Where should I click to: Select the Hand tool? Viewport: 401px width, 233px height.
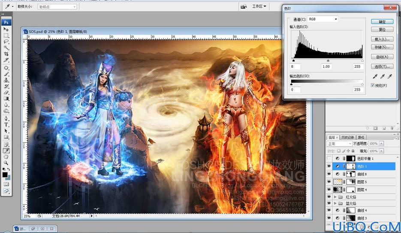pyautogui.click(x=6, y=157)
